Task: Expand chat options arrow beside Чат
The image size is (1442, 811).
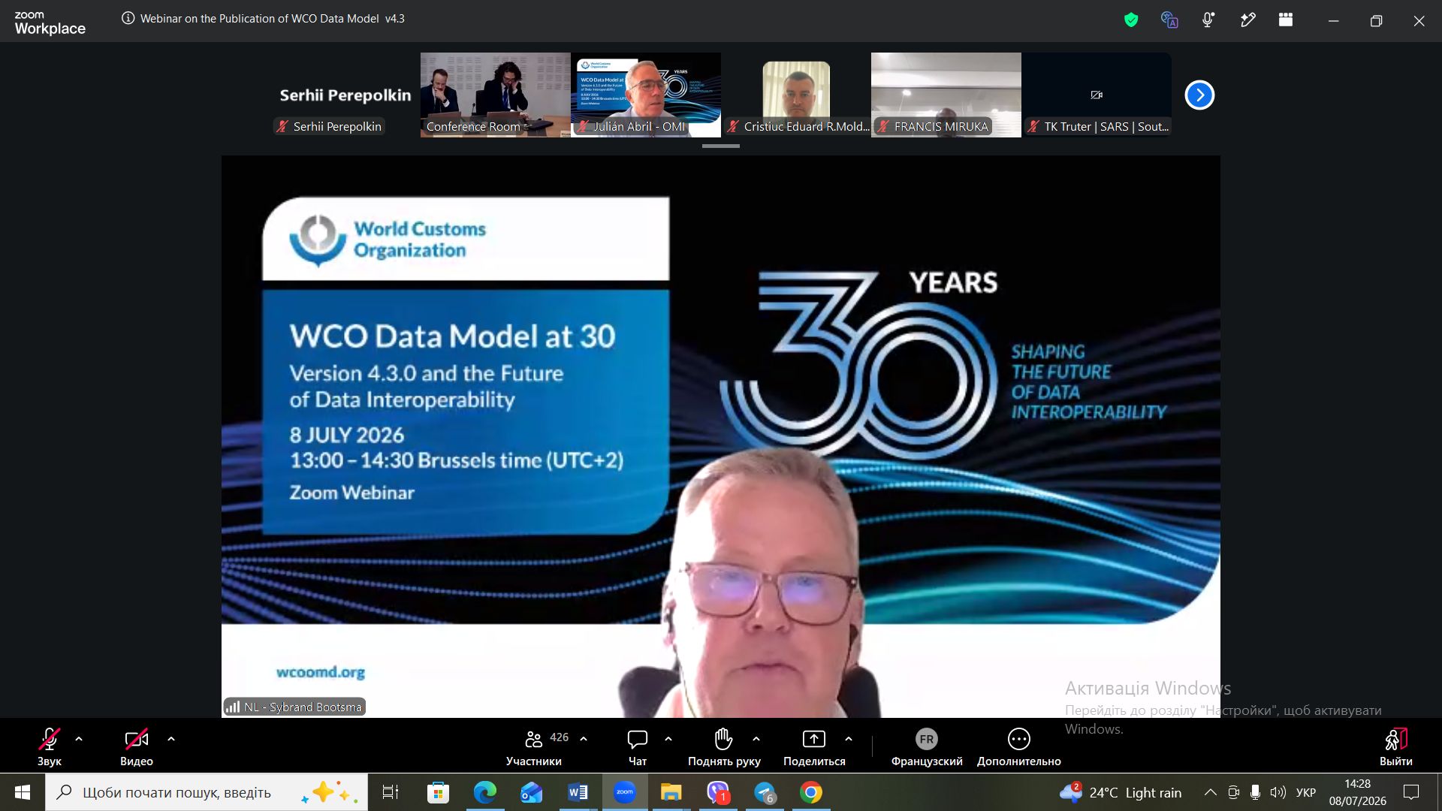Action: click(668, 739)
